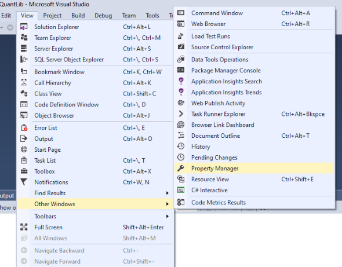Click the Property Manager wrench icon
The image size is (342, 267).
tap(181, 169)
